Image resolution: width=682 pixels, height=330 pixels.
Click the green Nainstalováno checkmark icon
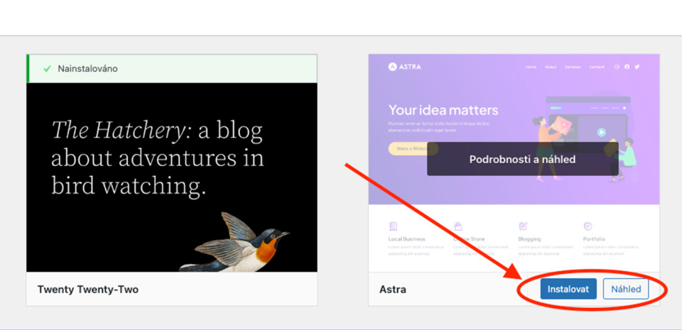point(48,69)
